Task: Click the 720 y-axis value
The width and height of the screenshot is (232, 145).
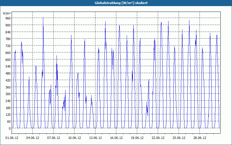Action: tap(8, 46)
